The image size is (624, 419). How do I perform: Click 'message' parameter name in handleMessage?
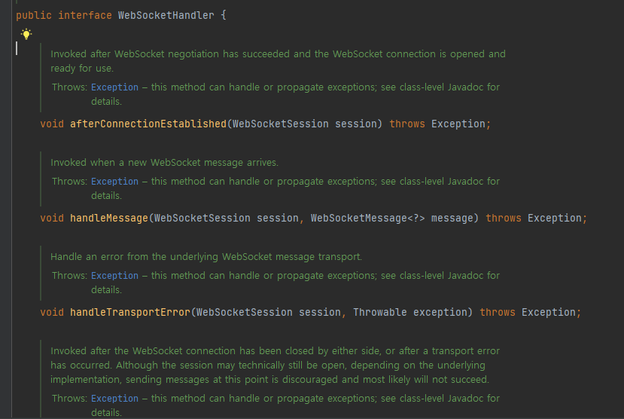coord(452,219)
